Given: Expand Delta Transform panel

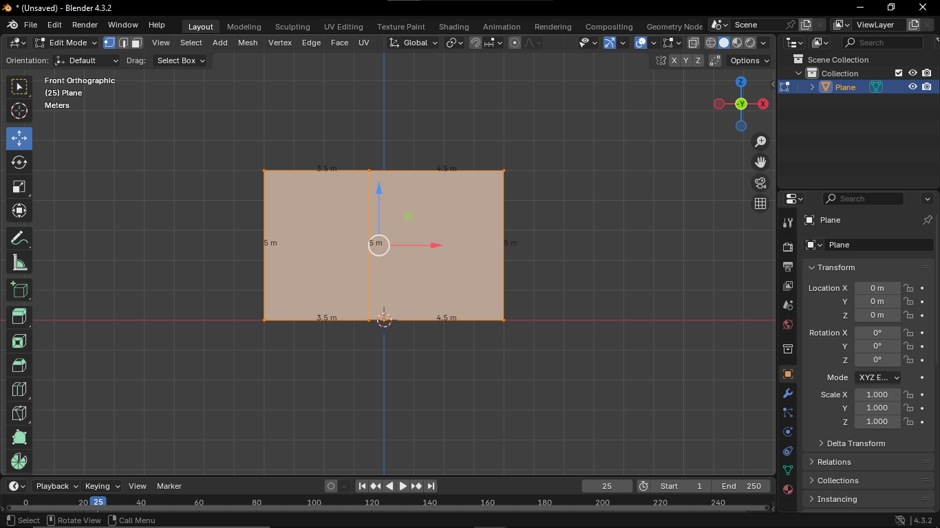Looking at the screenshot, I should tap(856, 443).
